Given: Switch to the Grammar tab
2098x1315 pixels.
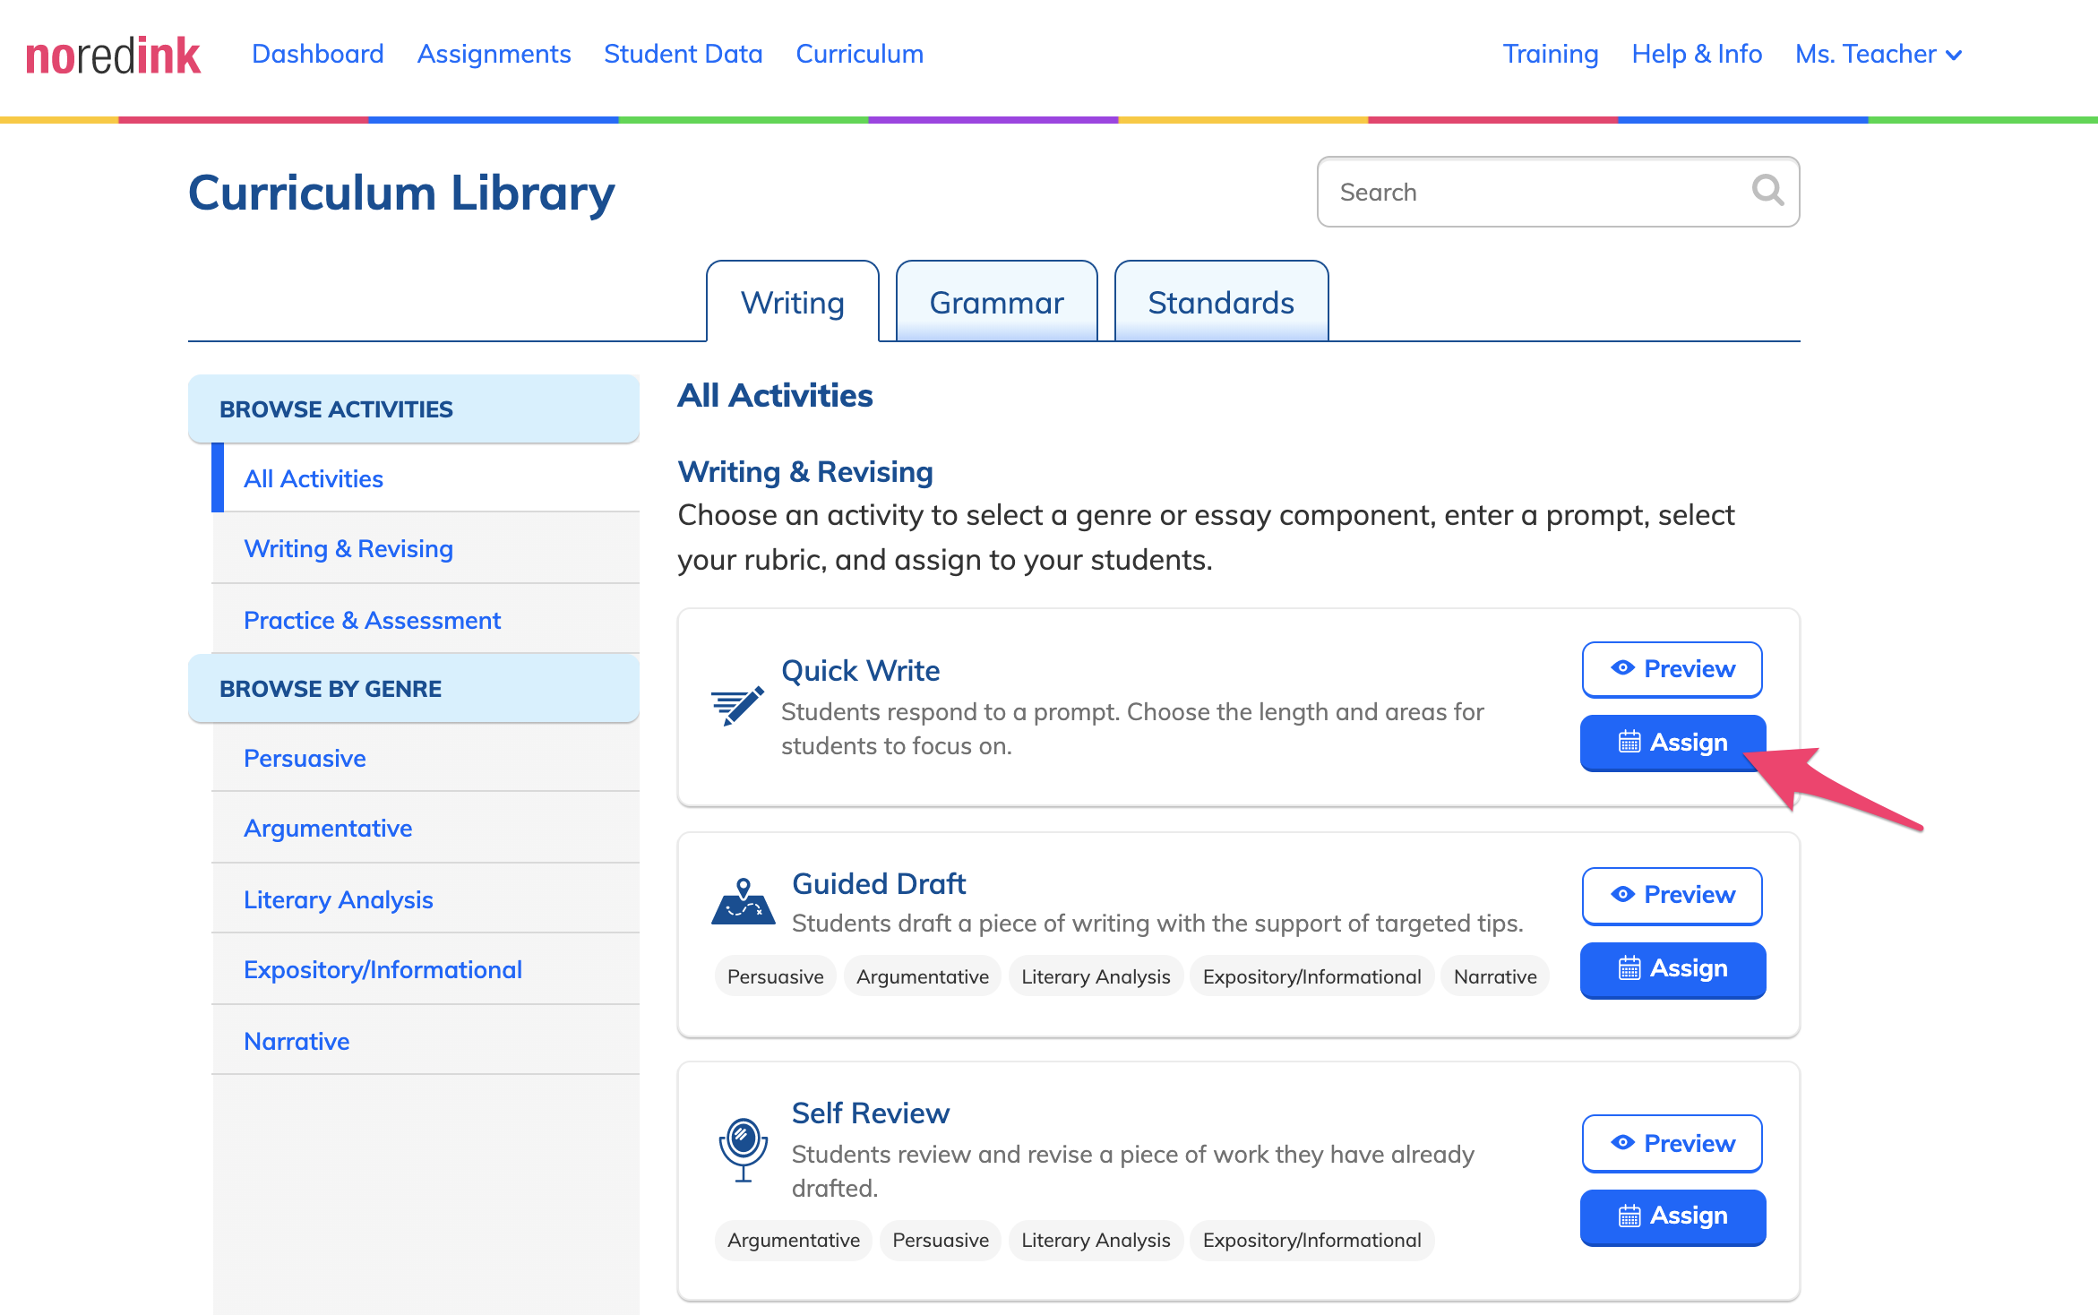Looking at the screenshot, I should point(996,302).
